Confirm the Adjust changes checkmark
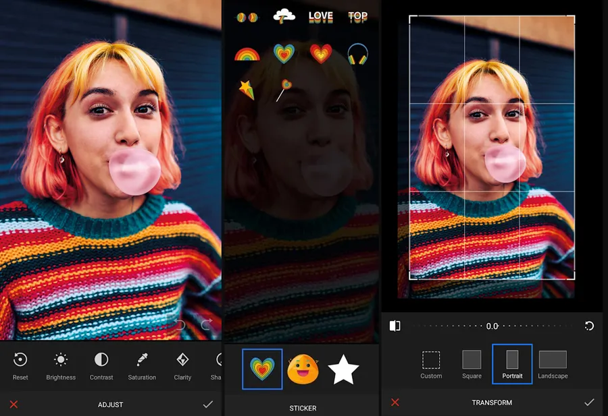The image size is (608, 416). (207, 404)
